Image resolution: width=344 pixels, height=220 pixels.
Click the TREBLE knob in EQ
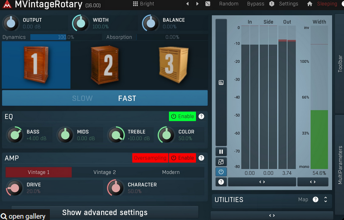click(x=116, y=135)
